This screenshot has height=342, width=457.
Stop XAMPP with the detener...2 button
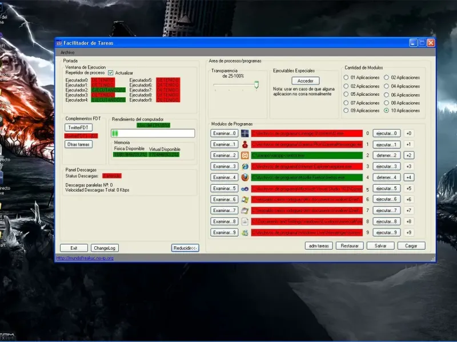point(387,156)
